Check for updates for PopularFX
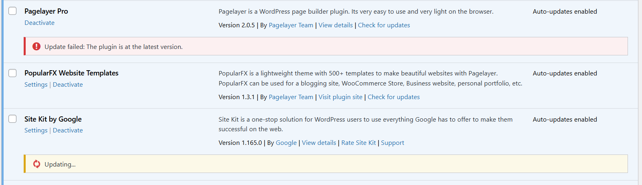 tap(394, 97)
